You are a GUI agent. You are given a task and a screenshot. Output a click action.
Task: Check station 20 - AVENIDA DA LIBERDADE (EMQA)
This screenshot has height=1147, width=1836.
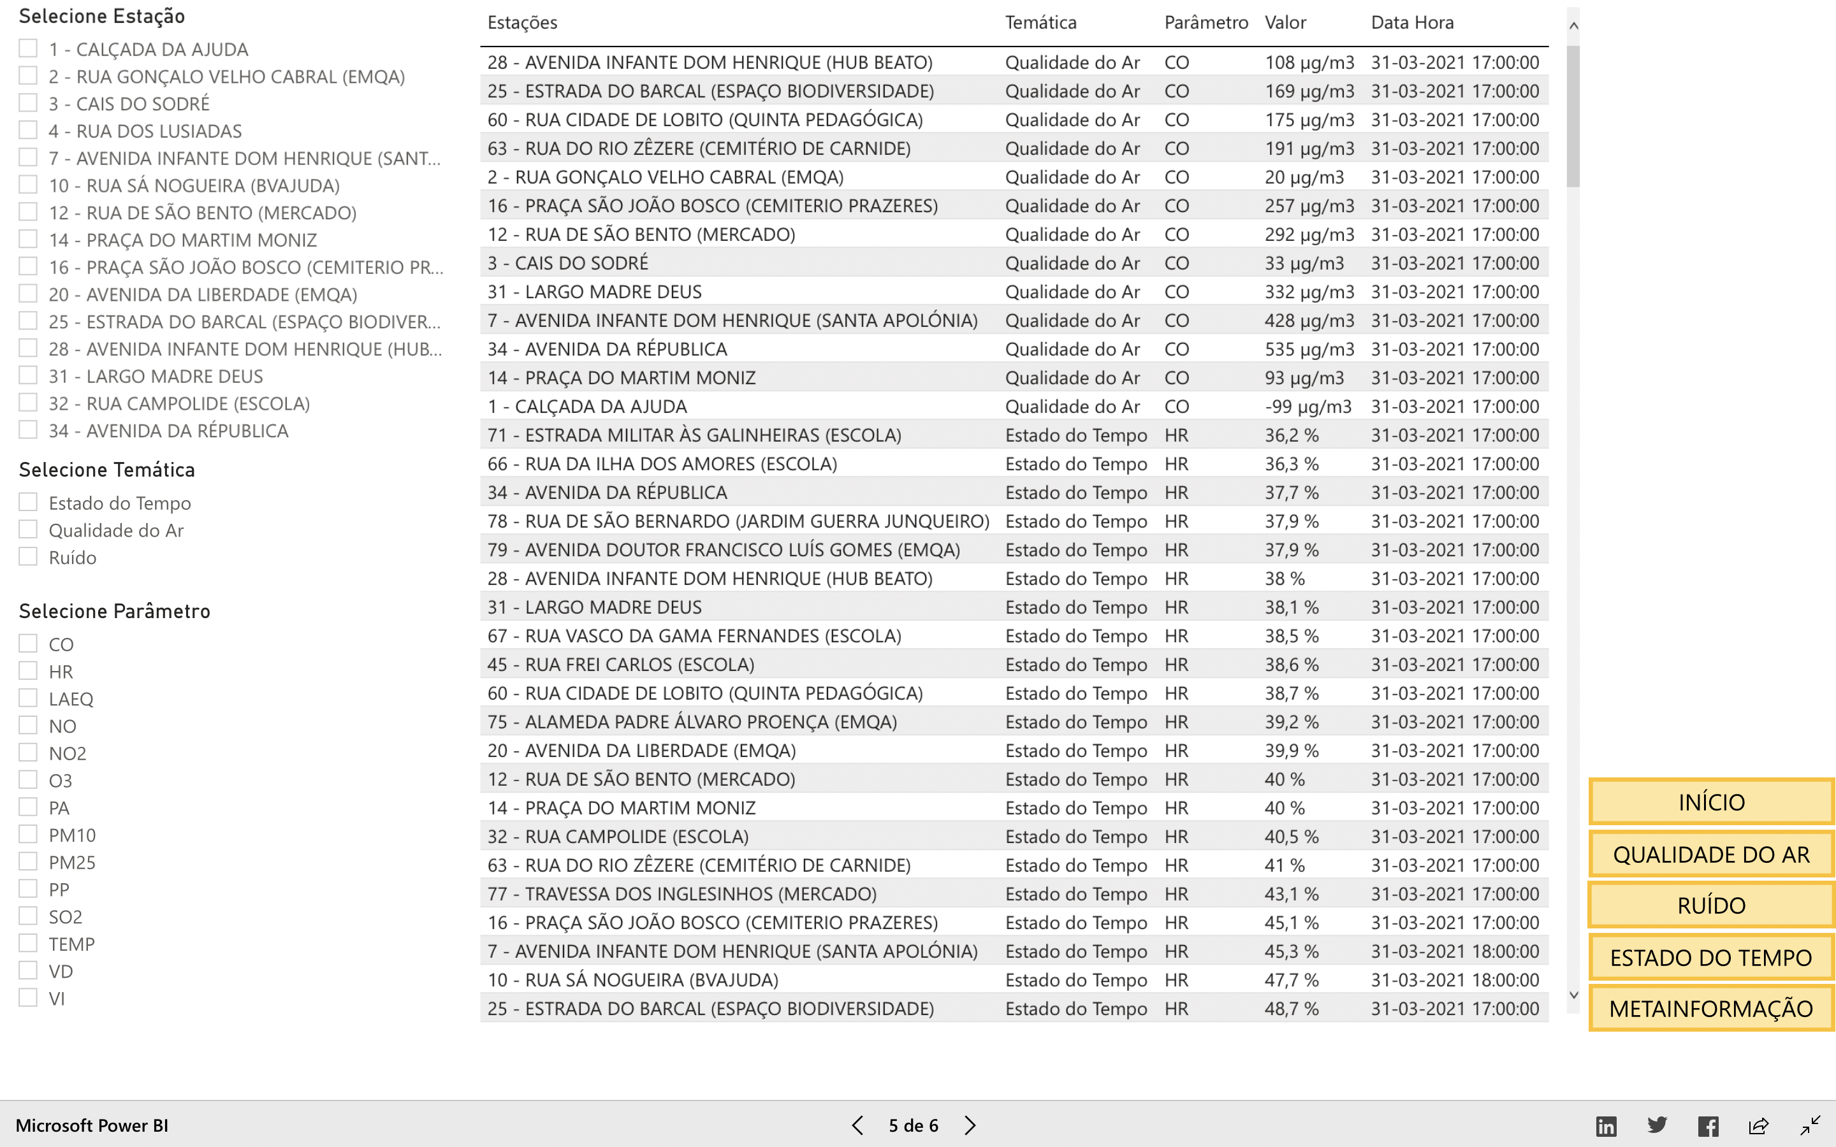28,294
